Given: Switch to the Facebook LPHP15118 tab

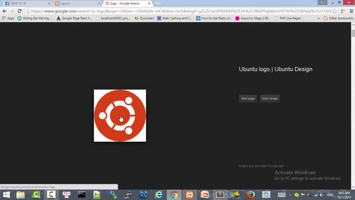Looking at the screenshot, I should click(x=27, y=3).
